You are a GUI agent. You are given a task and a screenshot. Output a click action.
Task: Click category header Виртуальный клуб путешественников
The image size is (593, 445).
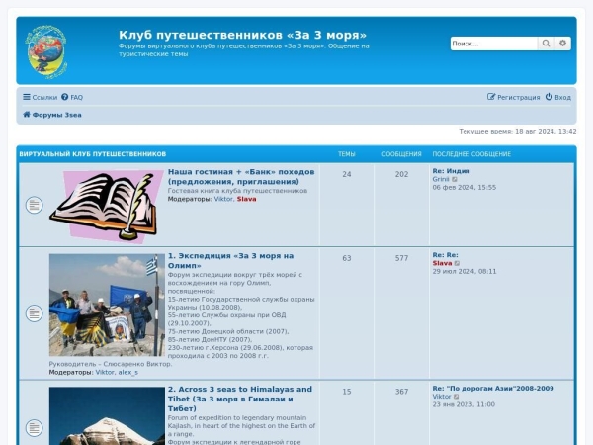pyautogui.click(x=93, y=154)
